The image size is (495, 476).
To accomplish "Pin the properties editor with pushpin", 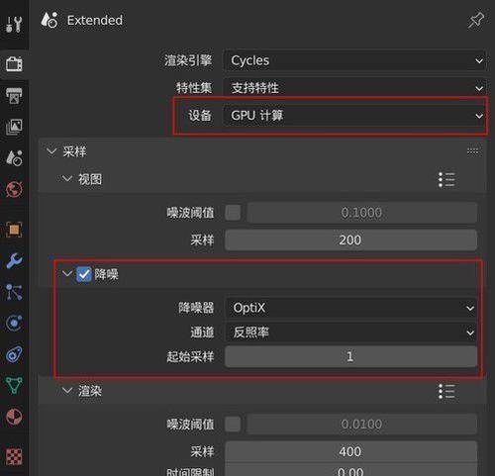I will pos(476,21).
